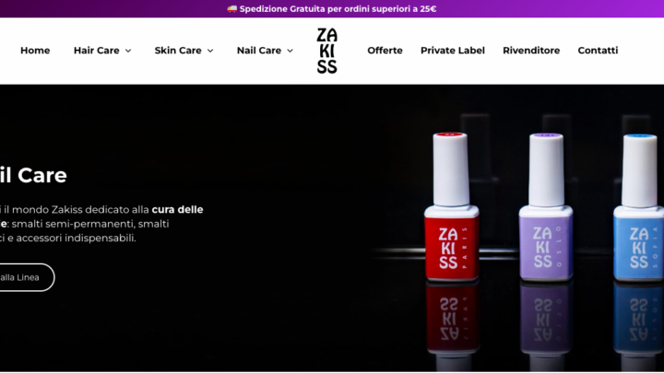
Task: Click the white cap of the red bottle
Action: coord(451,169)
